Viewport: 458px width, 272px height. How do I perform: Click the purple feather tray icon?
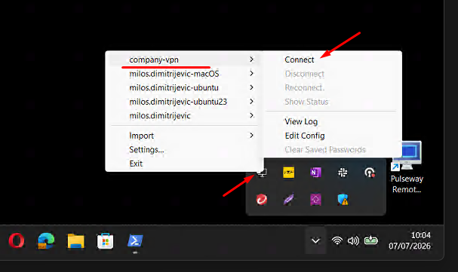tap(288, 200)
